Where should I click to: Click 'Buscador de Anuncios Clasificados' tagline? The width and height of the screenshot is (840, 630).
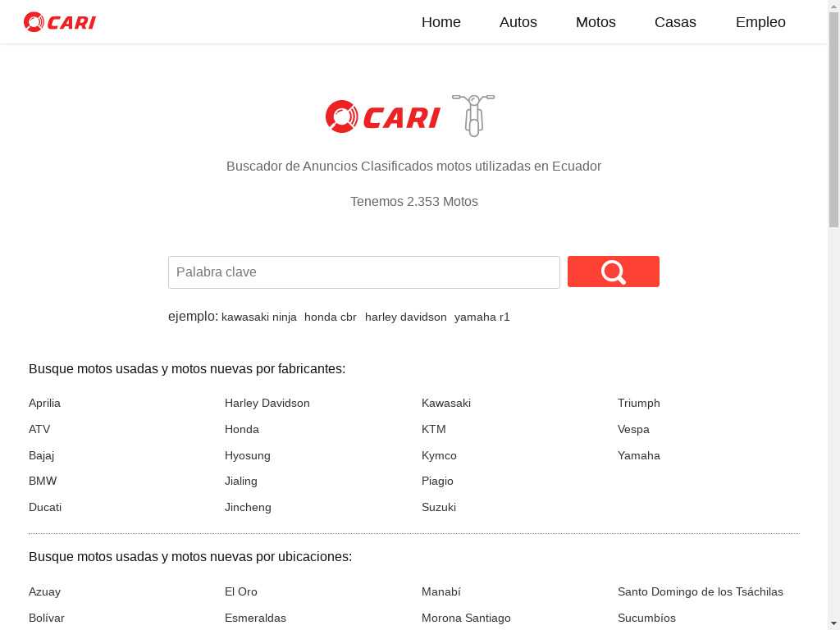[x=413, y=166]
